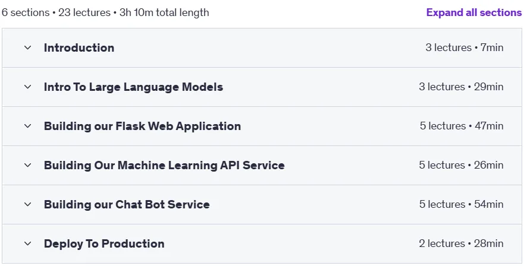The height and width of the screenshot is (266, 524).
Task: Toggle chevron next to Machine Learning API Service
Action: (28, 165)
